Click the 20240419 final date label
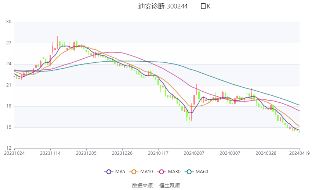 tap(300, 153)
